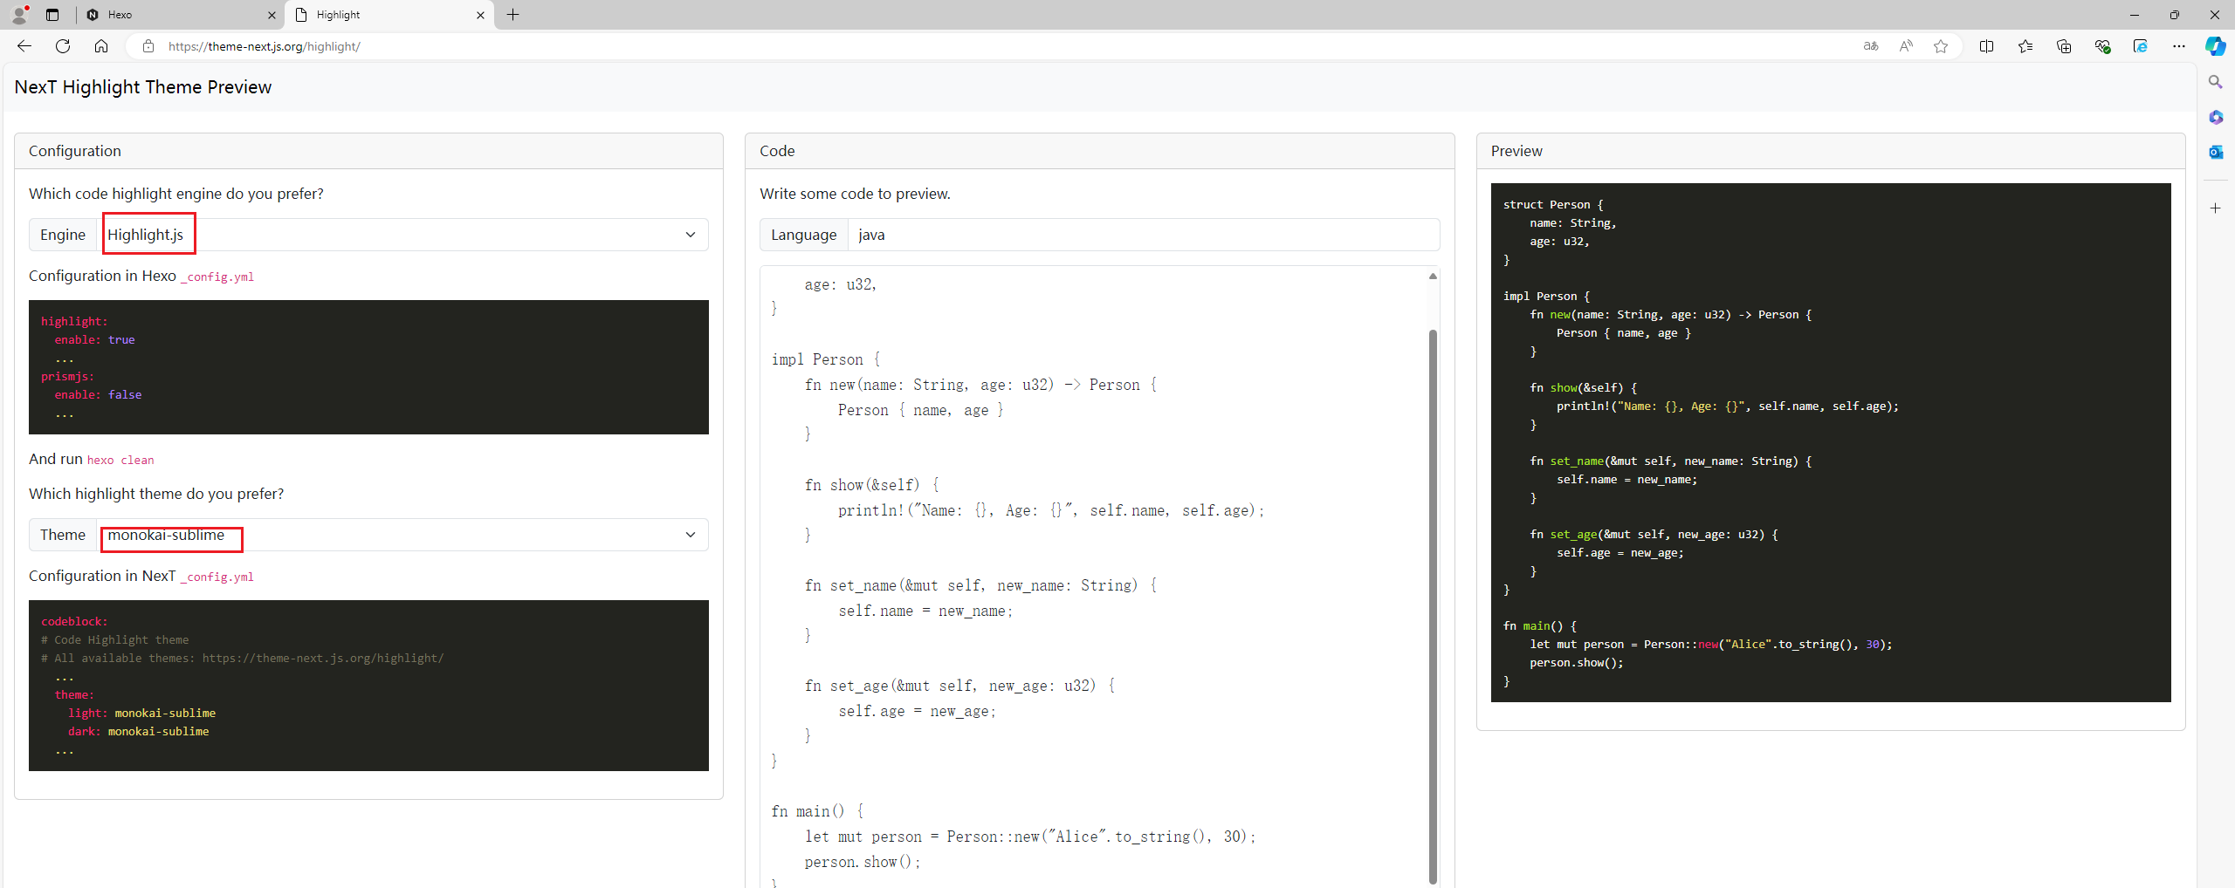Click 'light: monokai-sublime' config line

coord(142,713)
